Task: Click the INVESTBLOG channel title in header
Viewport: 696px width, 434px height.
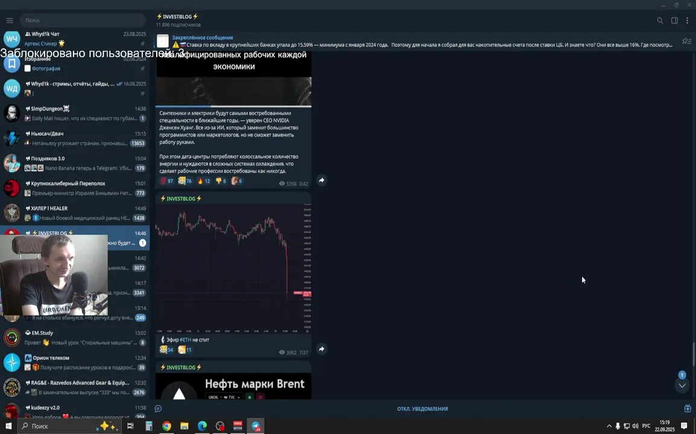Action: point(177,16)
